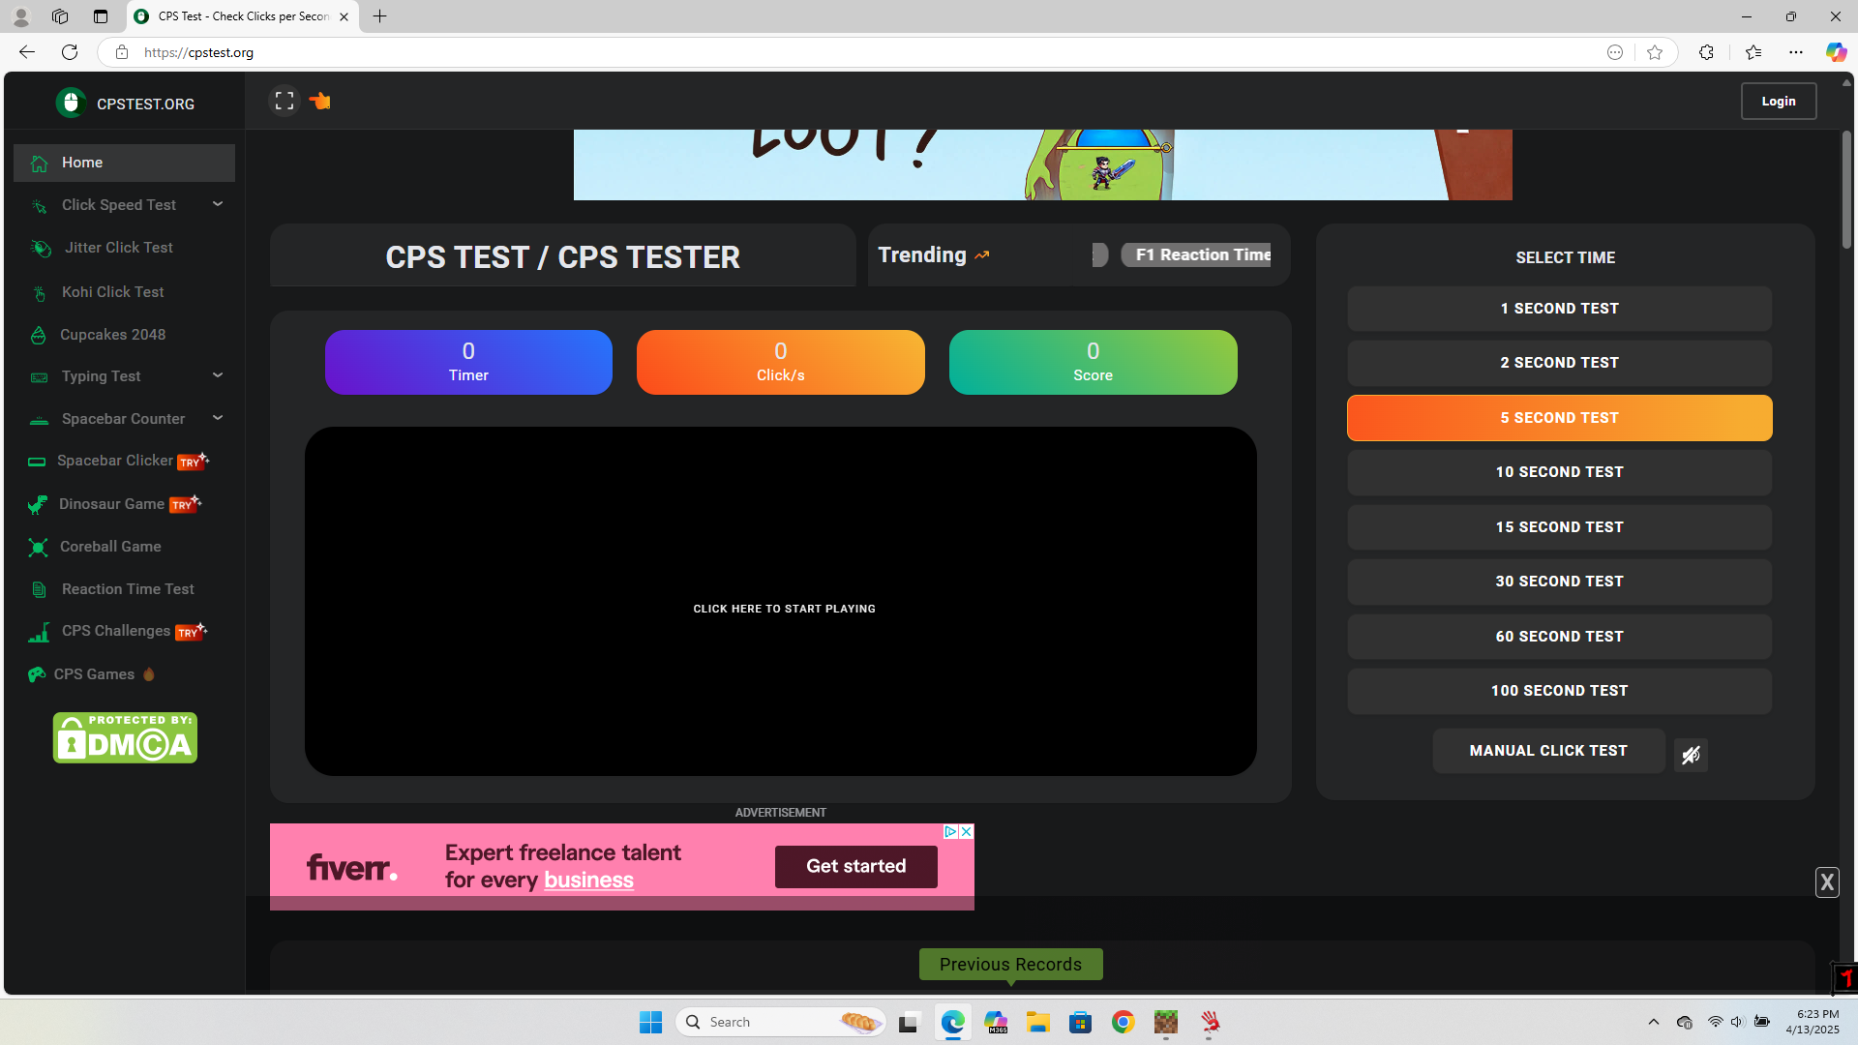This screenshot has width=1858, height=1045.
Task: Expand the Click Speed Test submenu
Action: click(x=218, y=204)
